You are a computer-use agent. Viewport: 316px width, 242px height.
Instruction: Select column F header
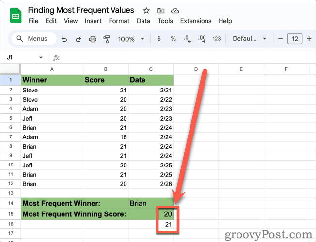coord(286,69)
